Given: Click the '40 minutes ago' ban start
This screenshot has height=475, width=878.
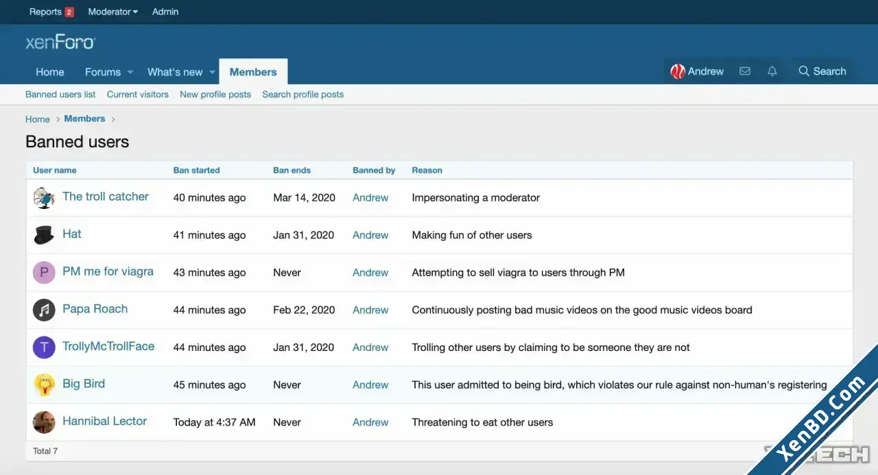Looking at the screenshot, I should (x=209, y=197).
